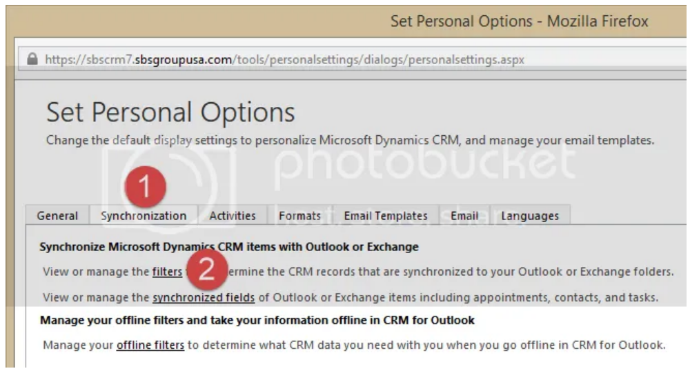Click the padlock icon in address bar

point(32,59)
